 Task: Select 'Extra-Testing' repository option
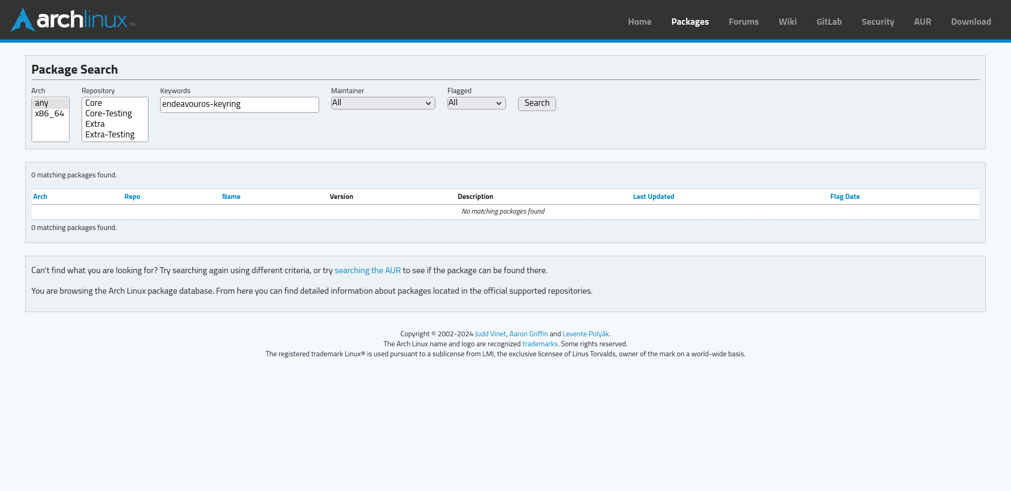(115, 135)
